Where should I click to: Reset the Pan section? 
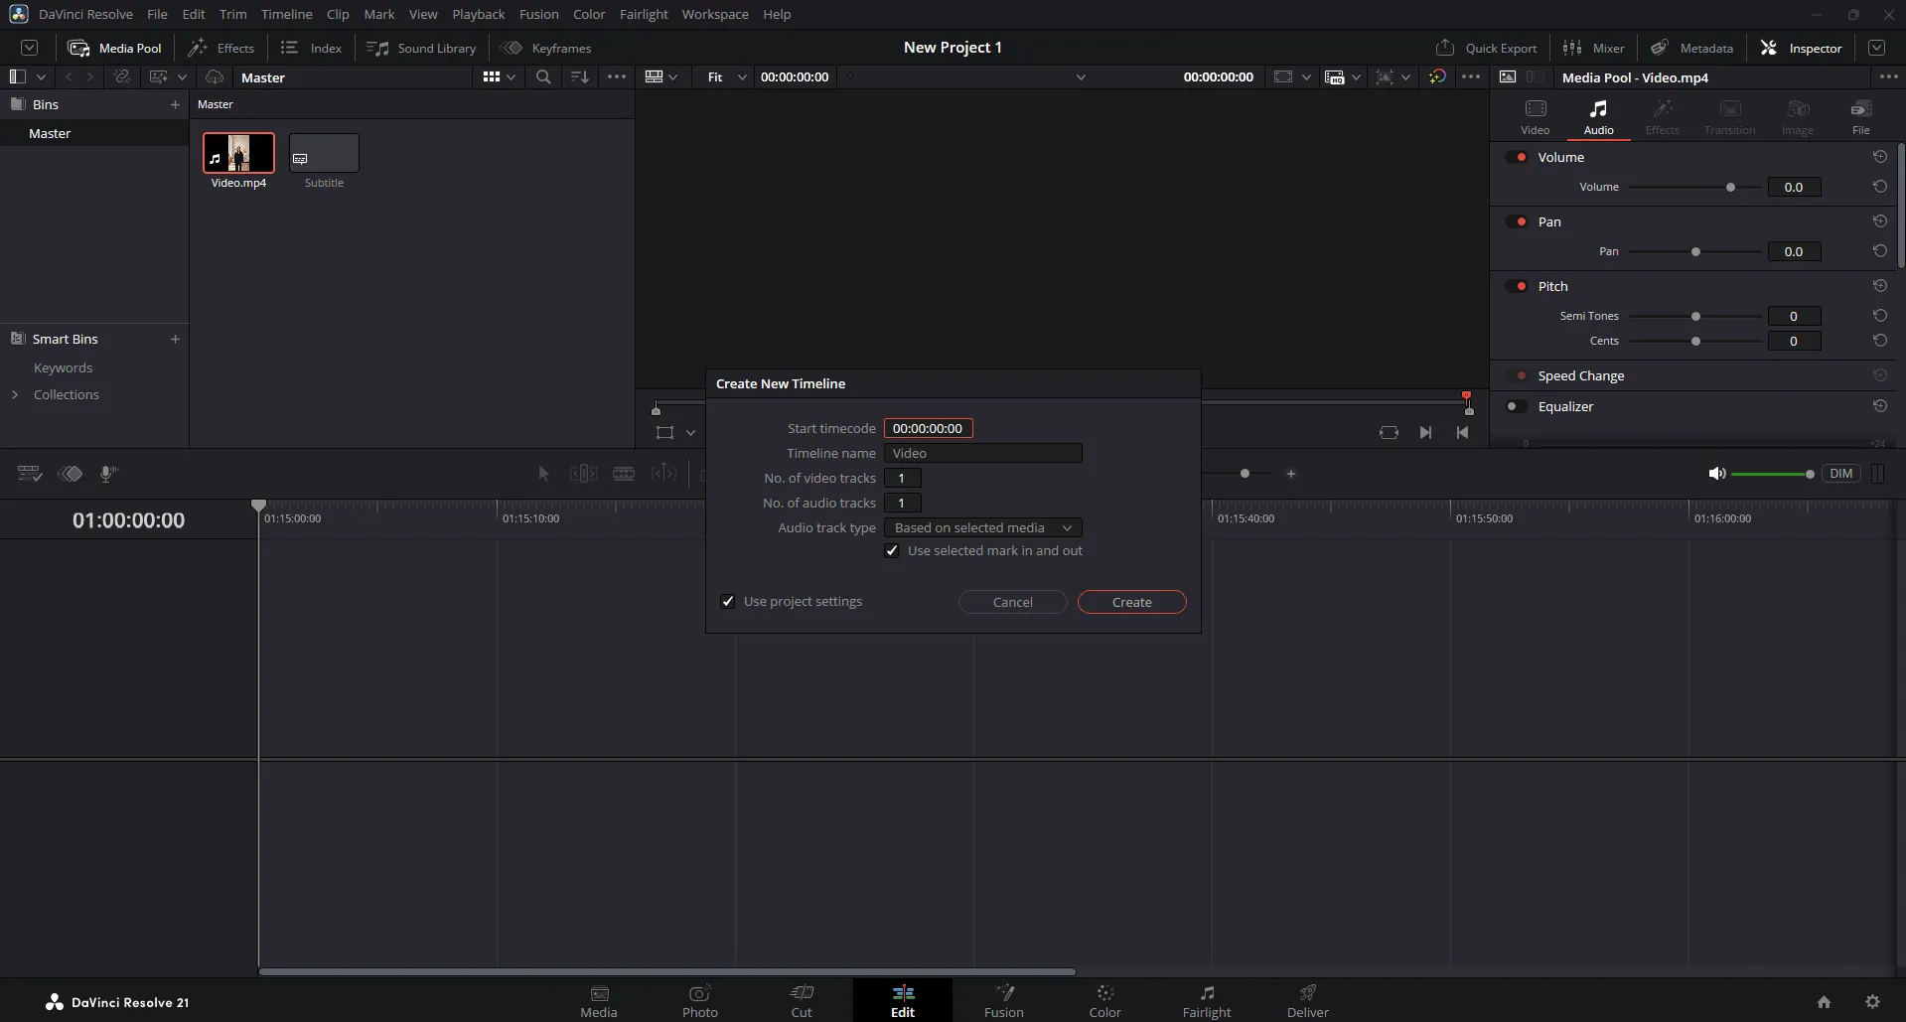[1879, 221]
